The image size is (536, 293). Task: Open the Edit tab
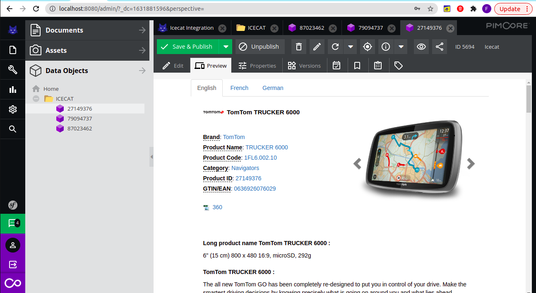(173, 66)
